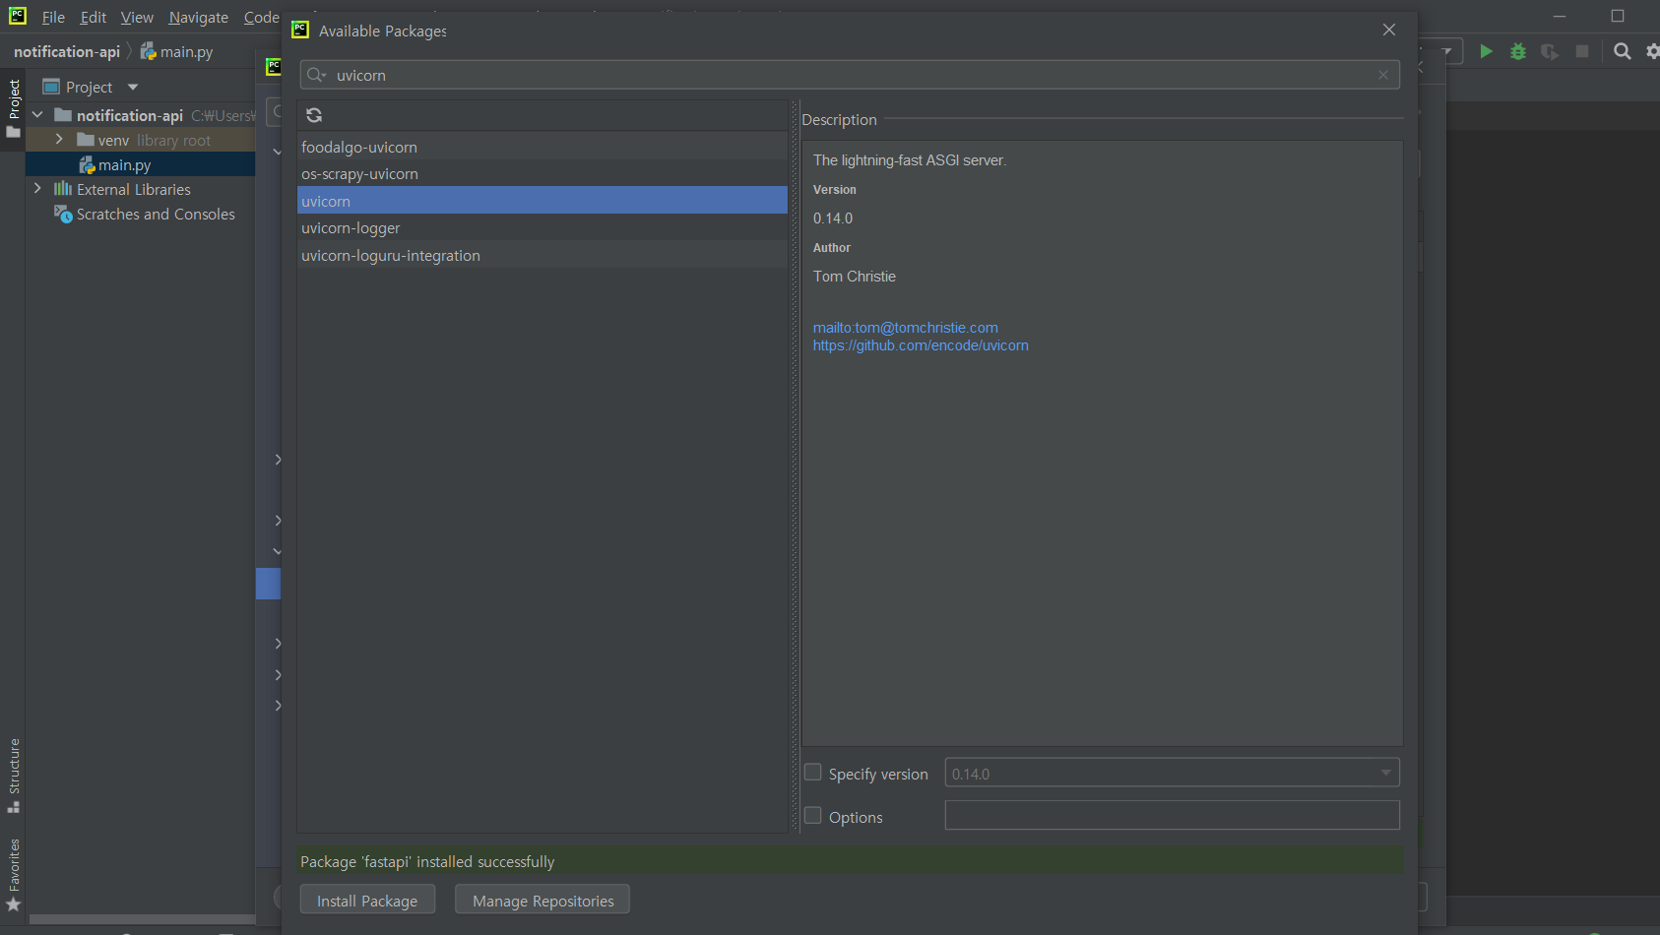Open the Navigate menu
The width and height of the screenshot is (1660, 935).
(198, 17)
